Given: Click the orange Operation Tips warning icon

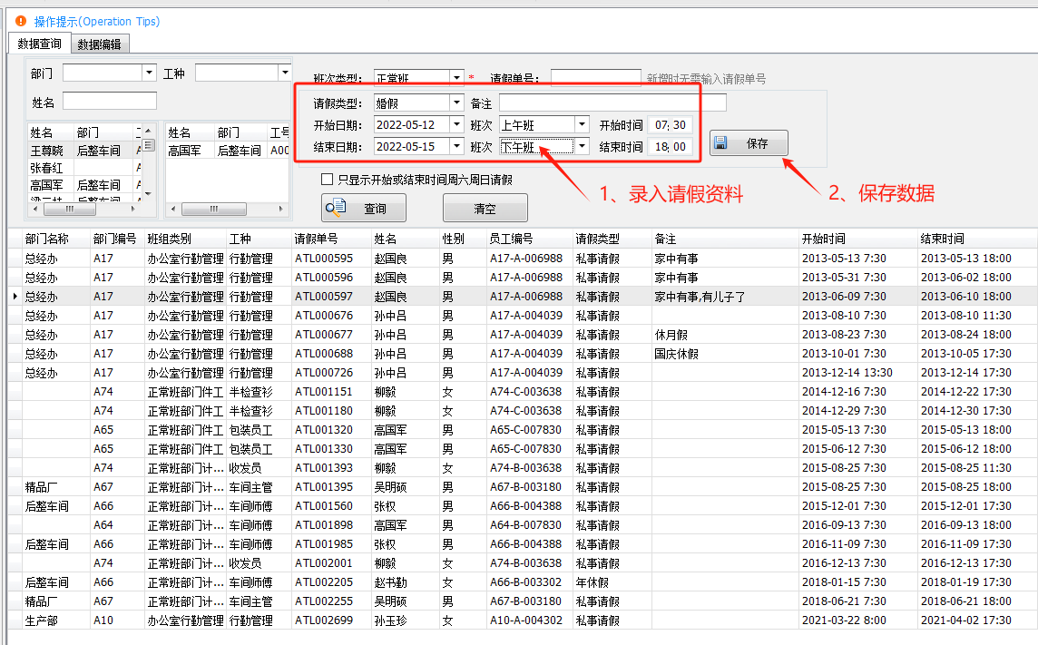Looking at the screenshot, I should tap(21, 21).
